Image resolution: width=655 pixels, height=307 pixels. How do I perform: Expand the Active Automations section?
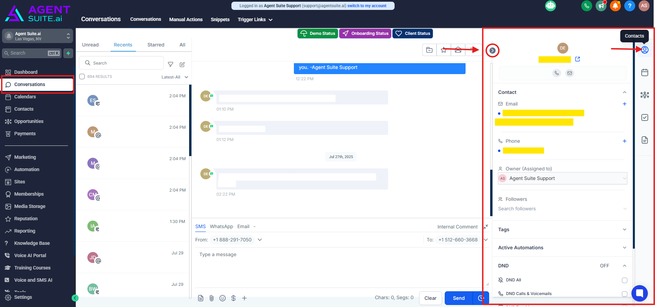[563, 248]
